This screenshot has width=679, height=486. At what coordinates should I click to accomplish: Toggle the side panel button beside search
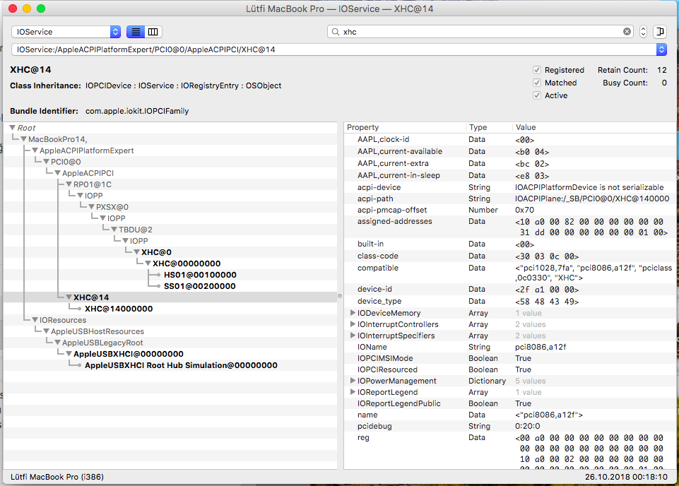(660, 32)
